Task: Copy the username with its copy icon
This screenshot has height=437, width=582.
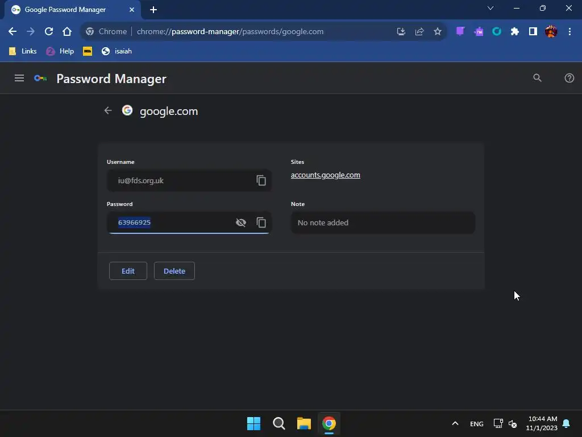Action: [x=261, y=180]
